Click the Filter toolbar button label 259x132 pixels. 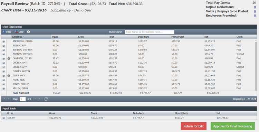[x=9, y=32]
